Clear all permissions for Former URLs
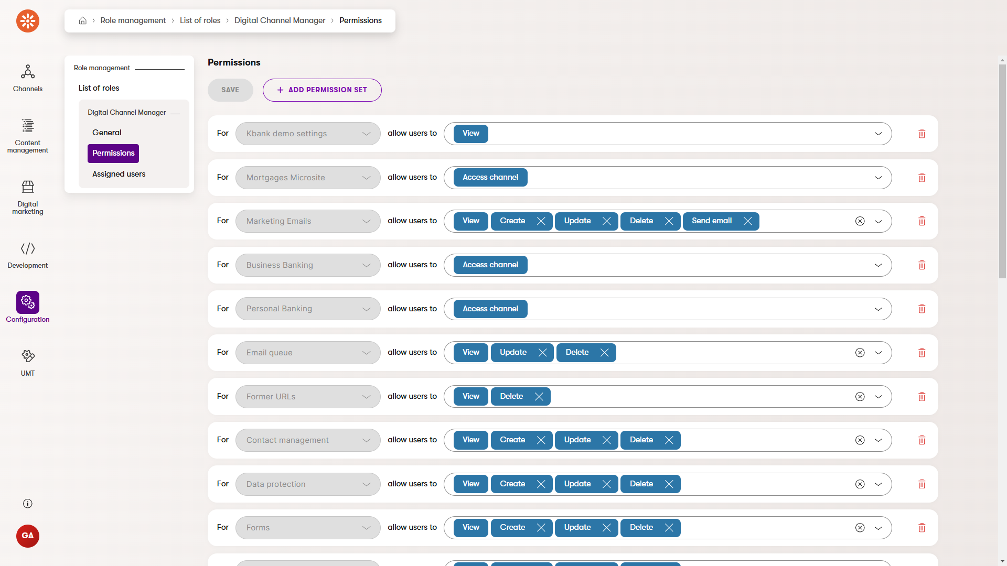The image size is (1007, 566). (860, 397)
